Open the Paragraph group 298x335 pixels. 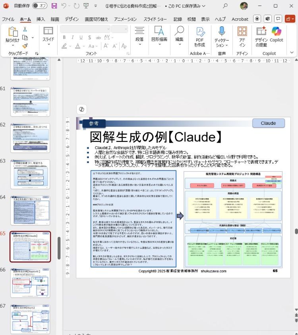[x=139, y=35]
